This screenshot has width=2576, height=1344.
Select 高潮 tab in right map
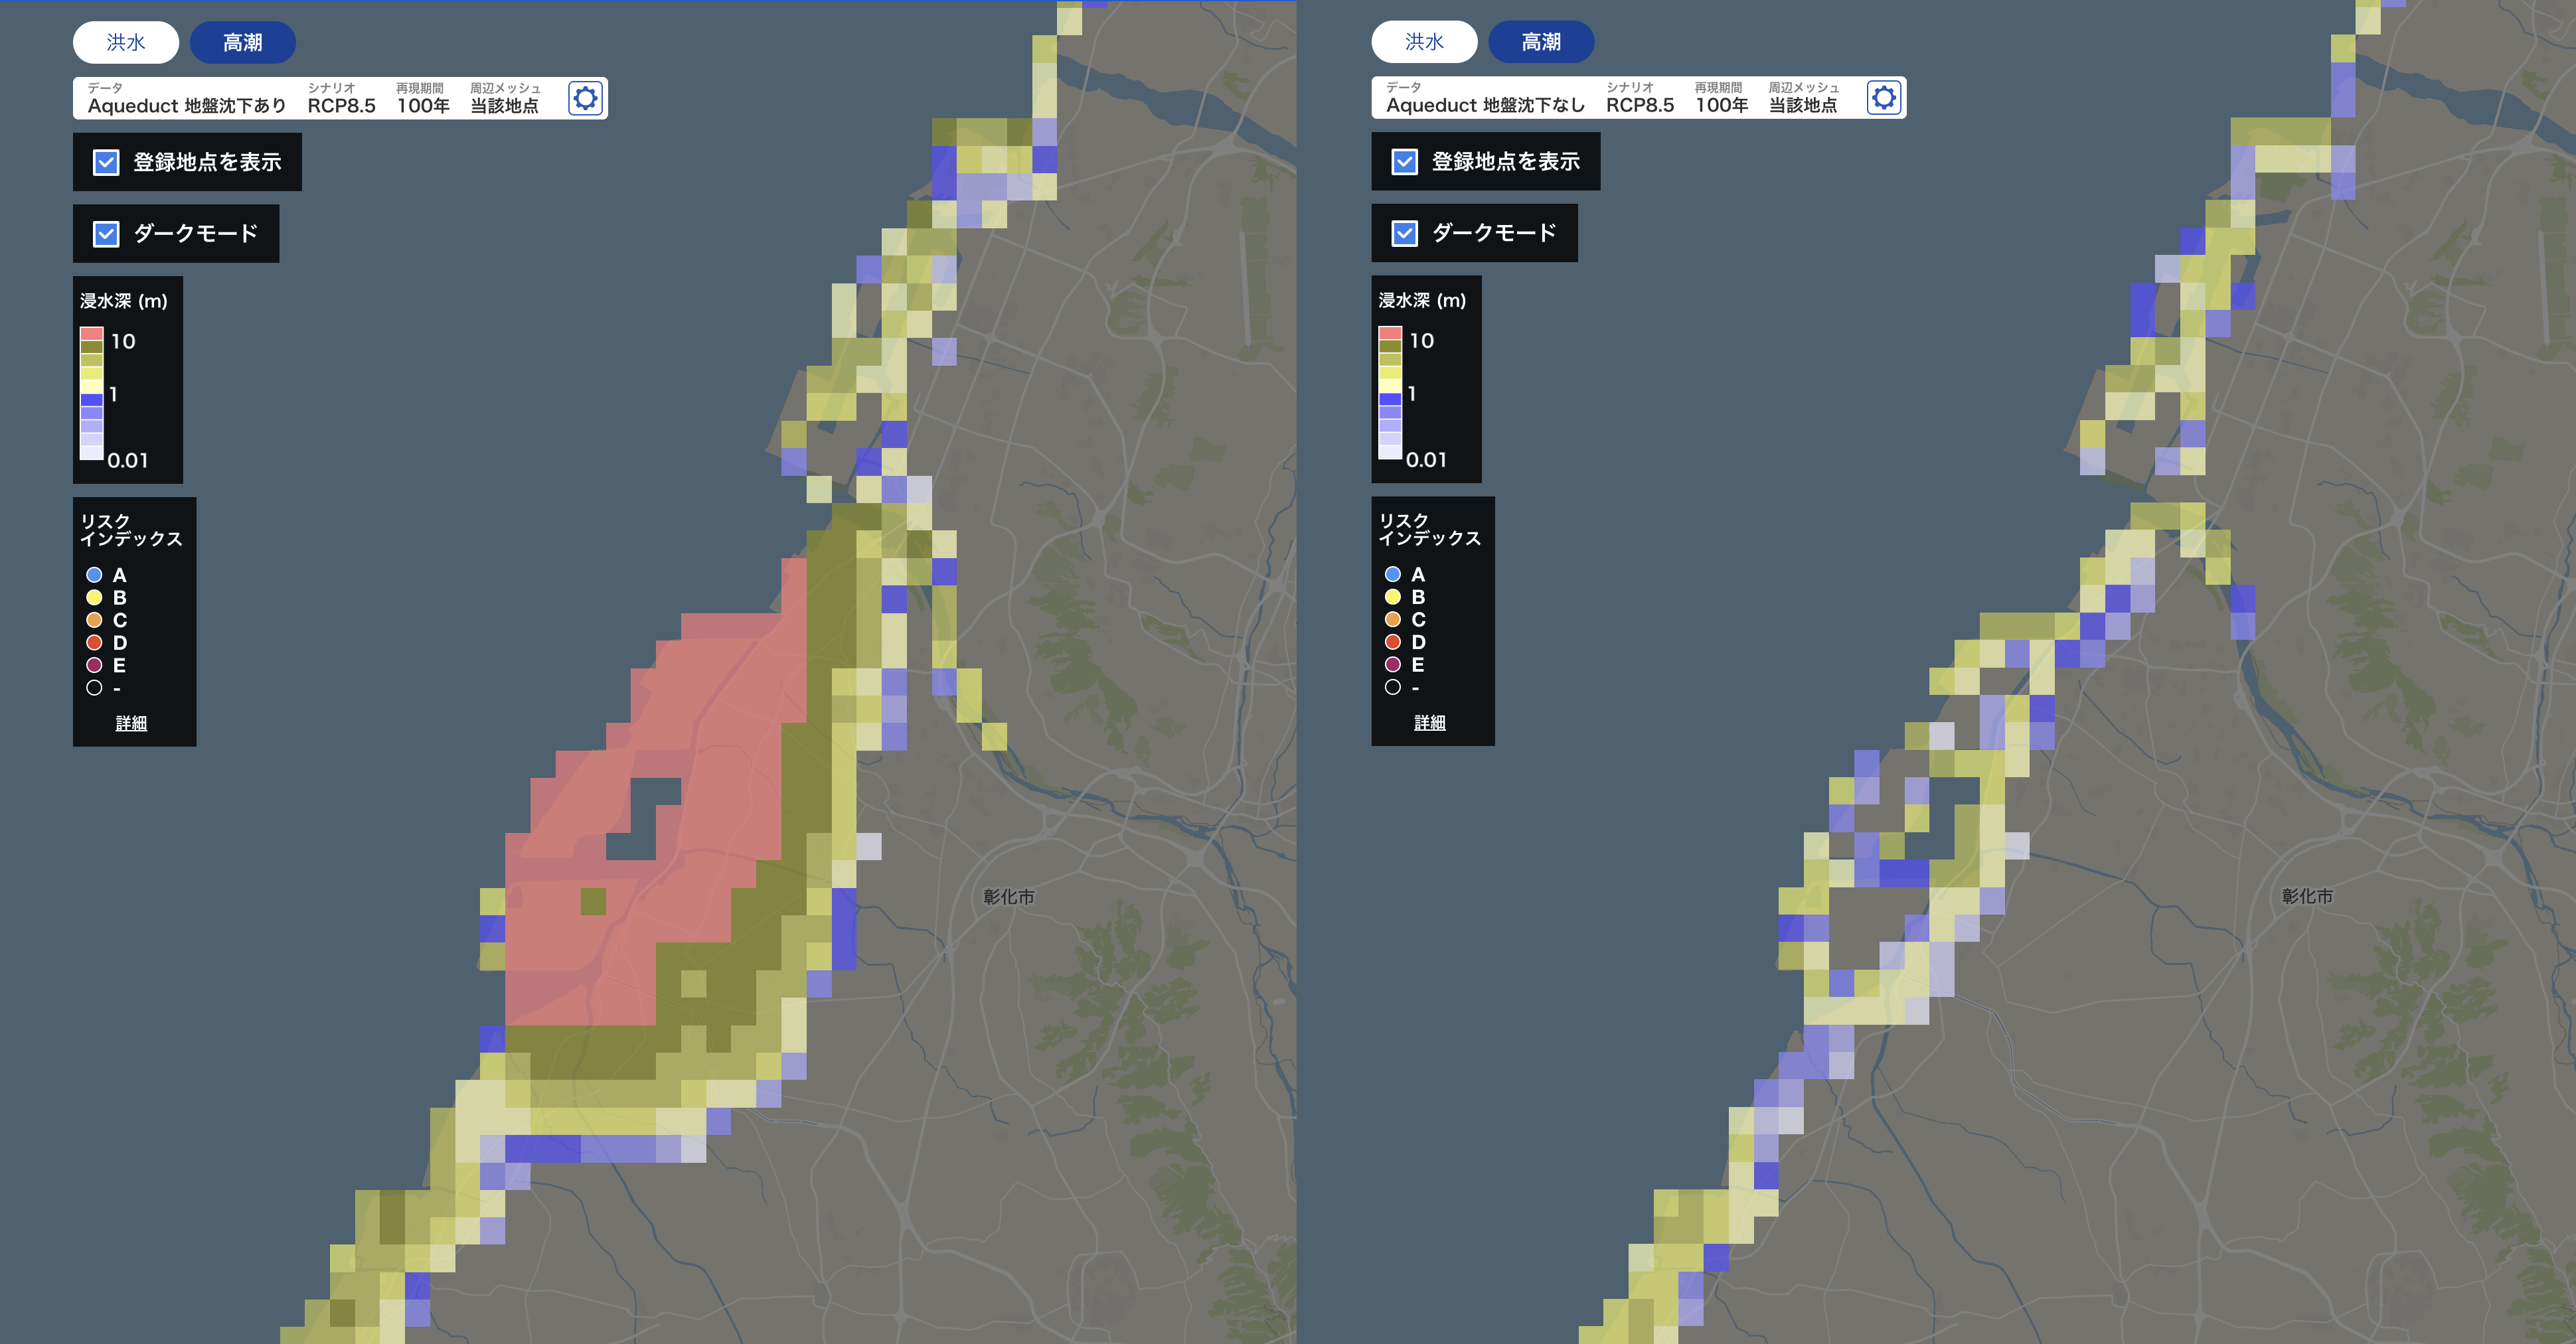(x=1540, y=42)
